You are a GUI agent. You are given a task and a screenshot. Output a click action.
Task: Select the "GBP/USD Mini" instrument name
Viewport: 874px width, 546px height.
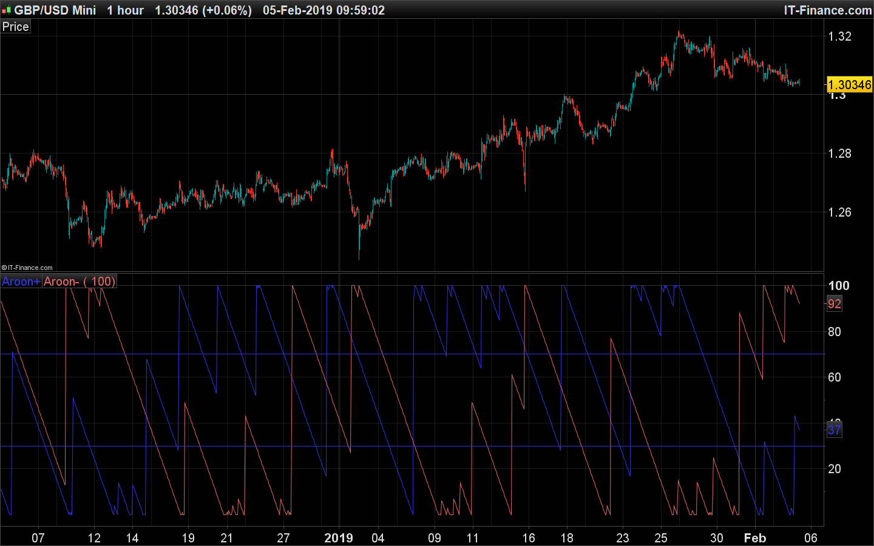pyautogui.click(x=55, y=10)
